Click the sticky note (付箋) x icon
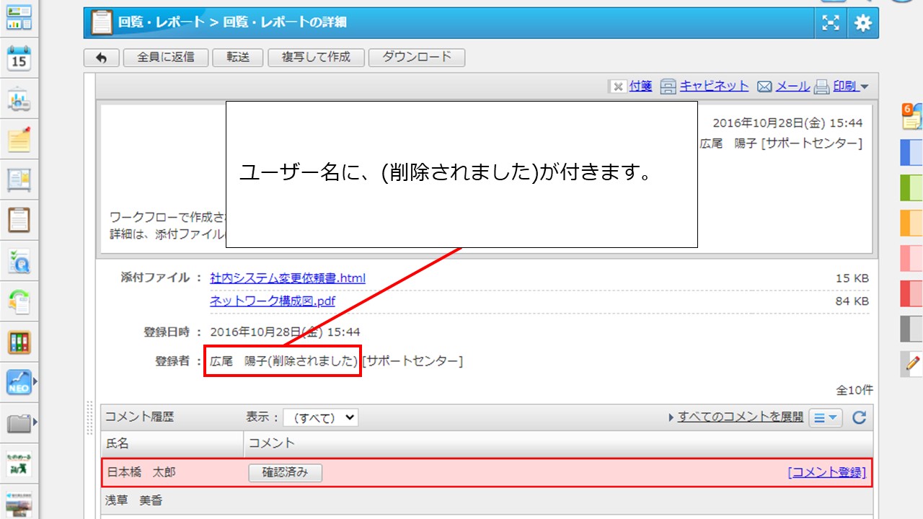Image resolution: width=923 pixels, height=519 pixels. click(x=617, y=86)
